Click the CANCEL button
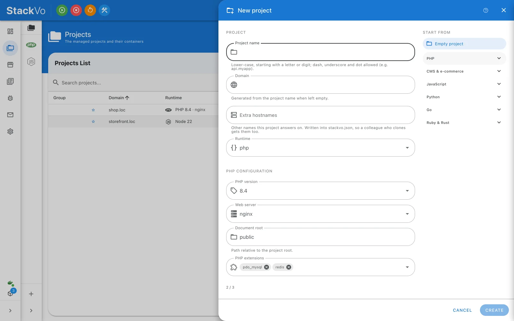Image resolution: width=514 pixels, height=321 pixels. (x=462, y=310)
